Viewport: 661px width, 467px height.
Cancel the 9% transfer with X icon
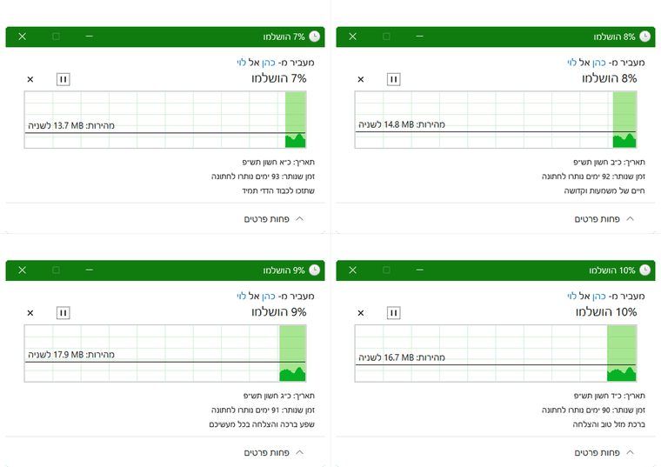point(30,312)
